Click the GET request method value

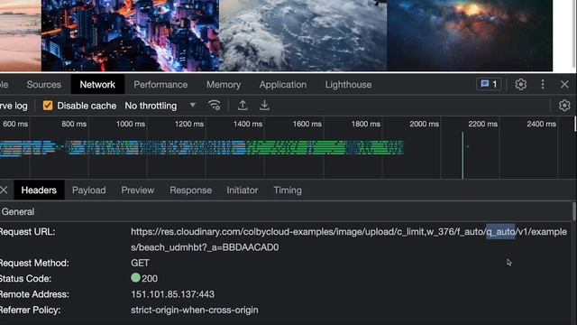(x=141, y=263)
